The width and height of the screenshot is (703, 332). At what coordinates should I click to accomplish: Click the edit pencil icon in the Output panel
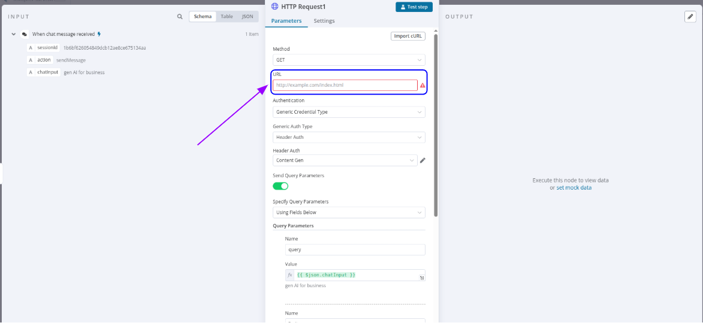(x=690, y=17)
